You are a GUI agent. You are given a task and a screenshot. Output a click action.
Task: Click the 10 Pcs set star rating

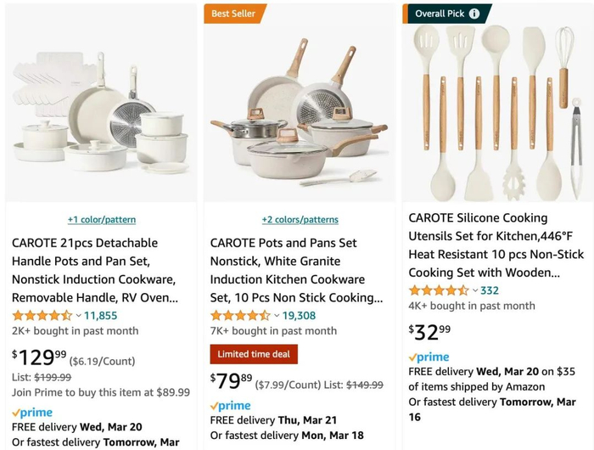click(x=240, y=316)
